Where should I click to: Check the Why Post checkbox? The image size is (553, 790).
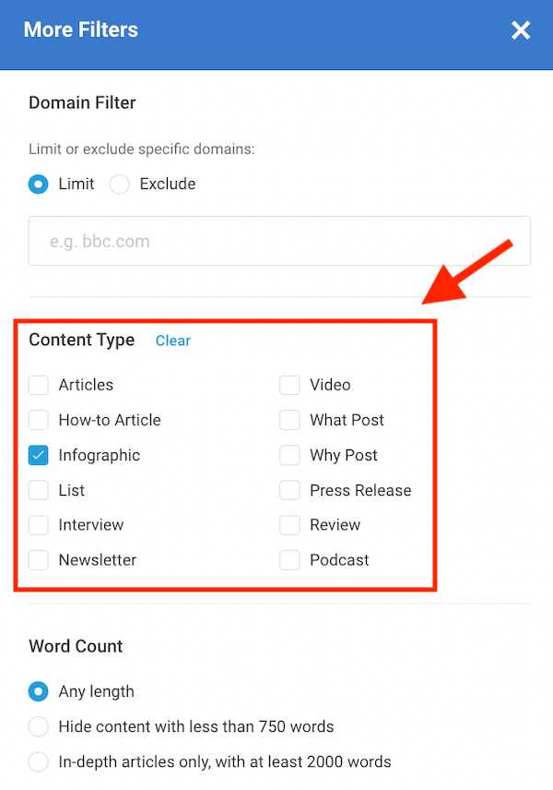click(x=290, y=455)
